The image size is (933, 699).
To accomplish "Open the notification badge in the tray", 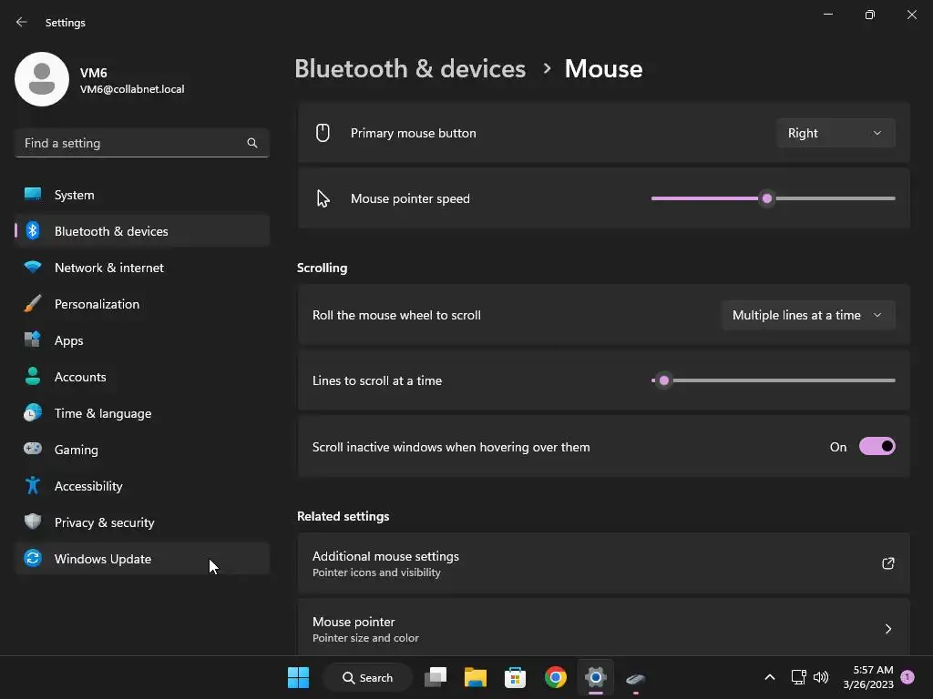I will coord(907,677).
